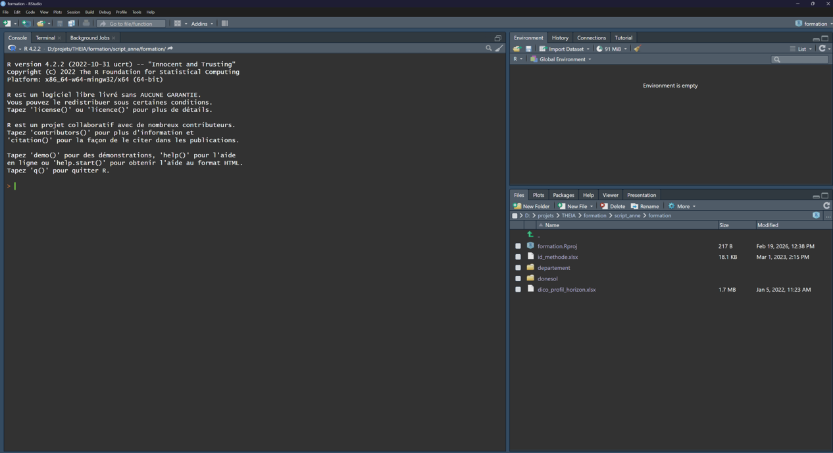Switch to the Packages tab
The image size is (833, 453).
563,195
